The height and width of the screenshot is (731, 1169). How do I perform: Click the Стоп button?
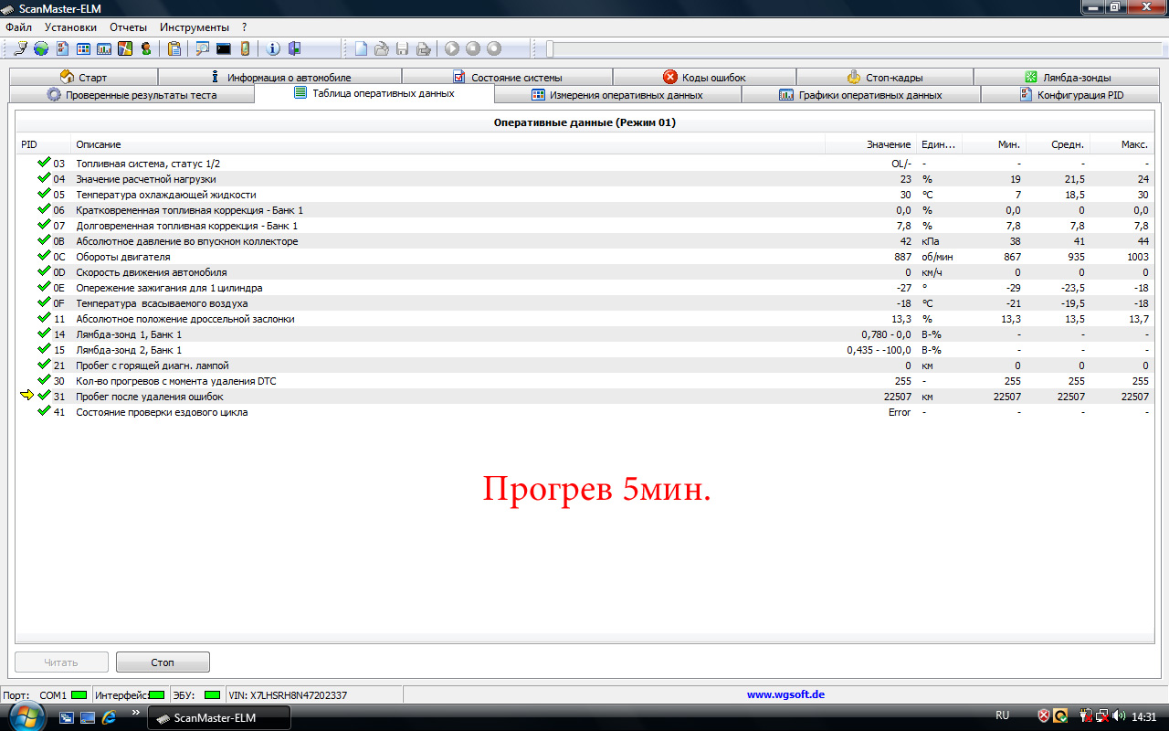tap(163, 662)
